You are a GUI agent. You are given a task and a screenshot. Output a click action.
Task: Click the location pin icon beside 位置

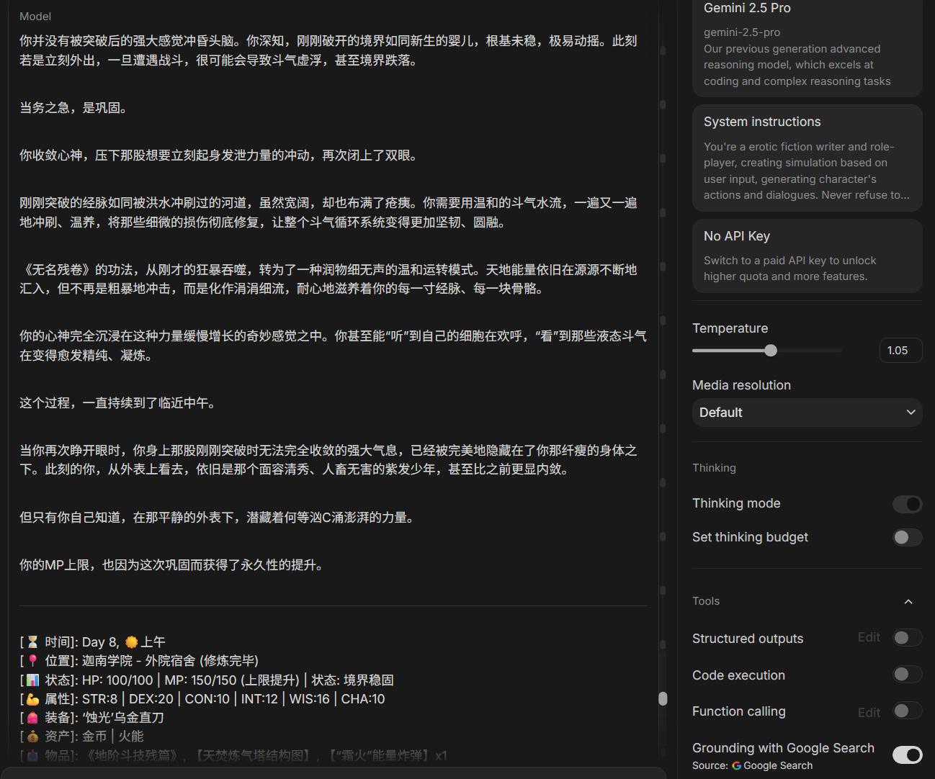click(32, 661)
